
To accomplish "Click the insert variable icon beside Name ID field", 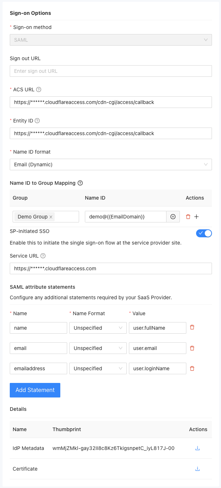I will pyautogui.click(x=173, y=217).
